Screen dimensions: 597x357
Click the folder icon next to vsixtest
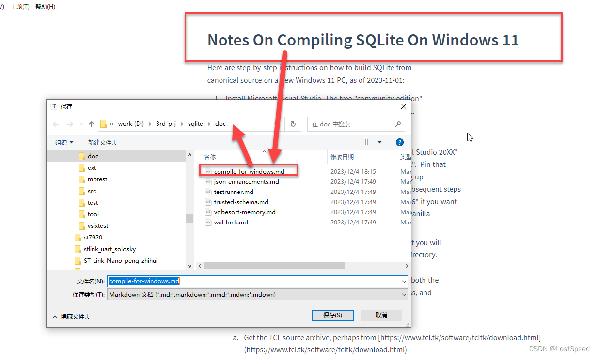click(x=81, y=226)
